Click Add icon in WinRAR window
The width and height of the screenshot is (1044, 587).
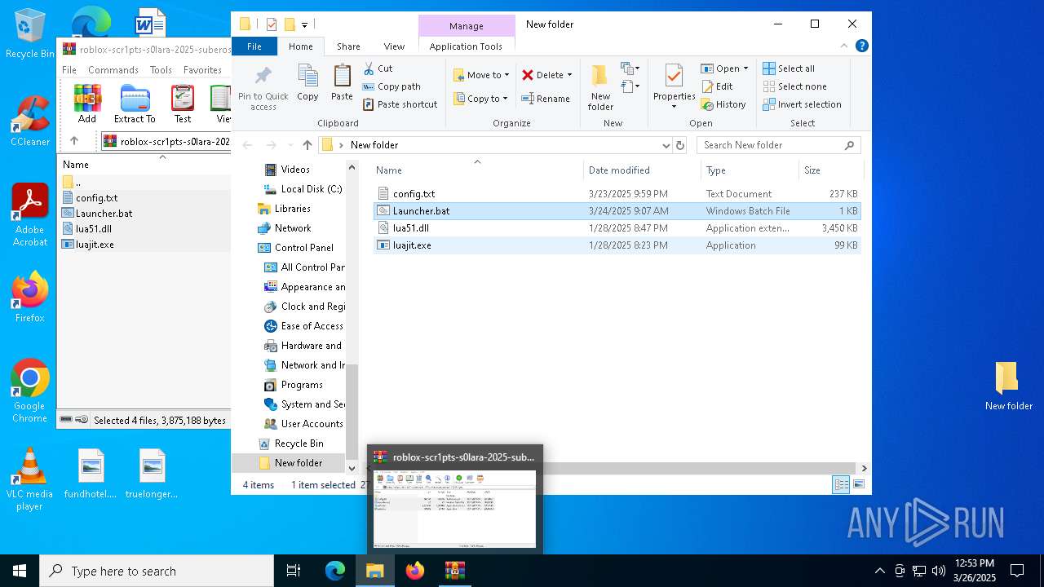pos(87,104)
